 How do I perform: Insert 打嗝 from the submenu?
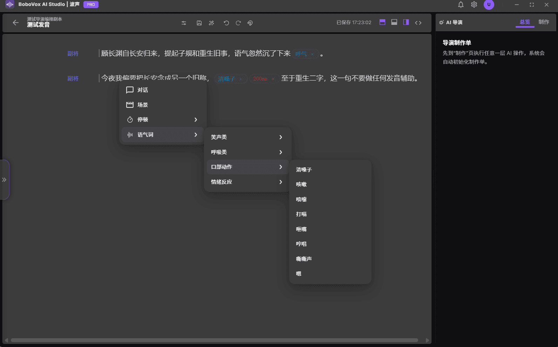point(330,214)
